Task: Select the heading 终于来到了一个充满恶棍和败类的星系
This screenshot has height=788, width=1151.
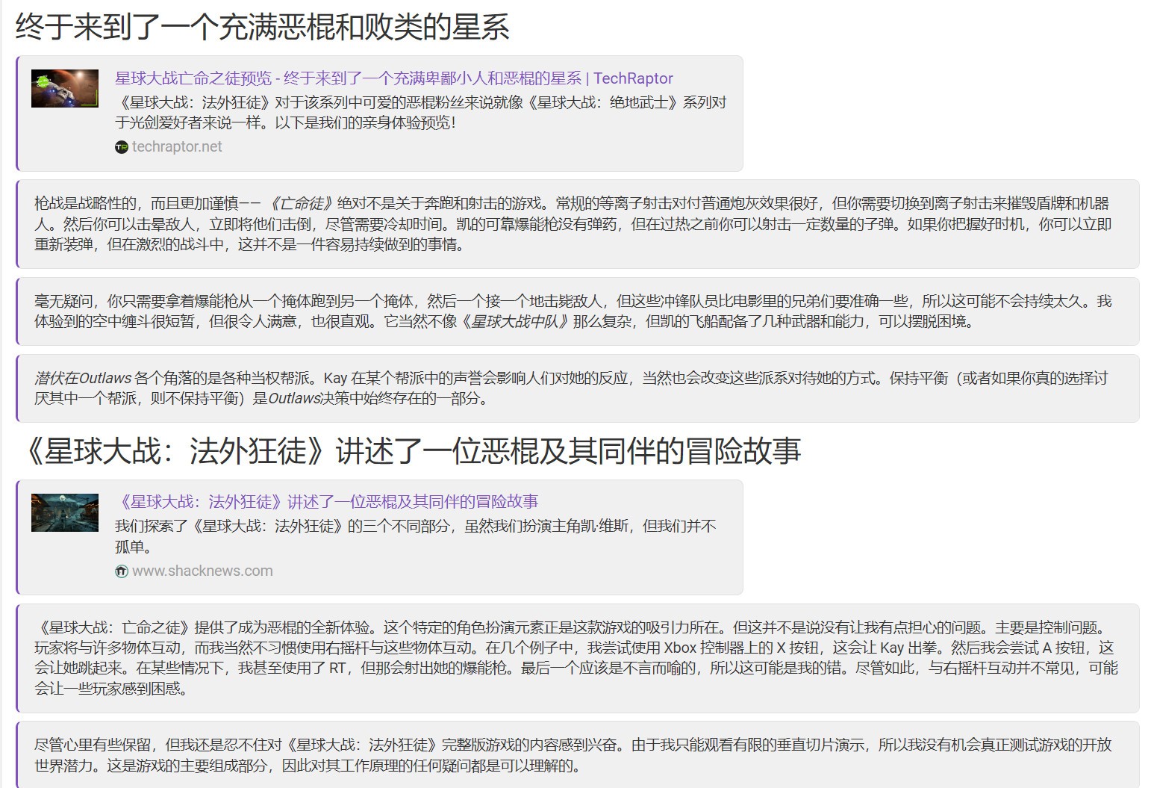Action: click(262, 28)
